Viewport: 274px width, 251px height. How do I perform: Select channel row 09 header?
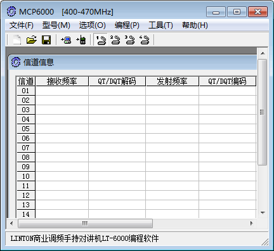point(26,167)
